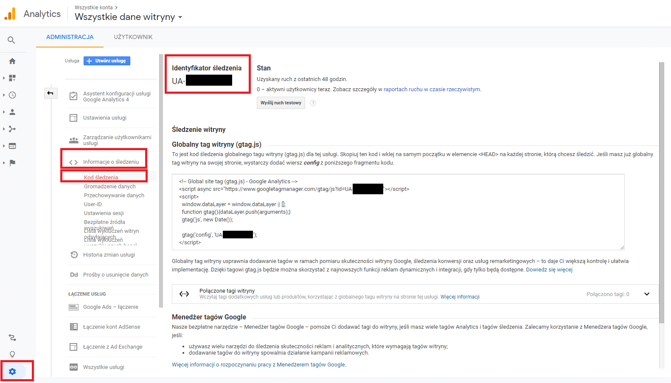
Task: Open the Conversions flag icon
Action: (x=12, y=163)
